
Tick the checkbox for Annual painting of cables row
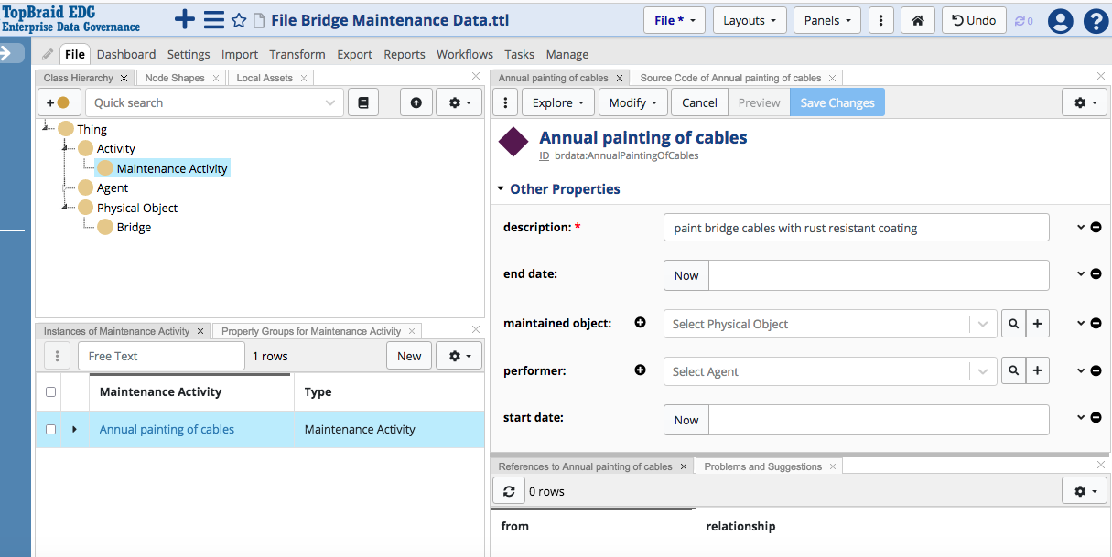click(51, 429)
